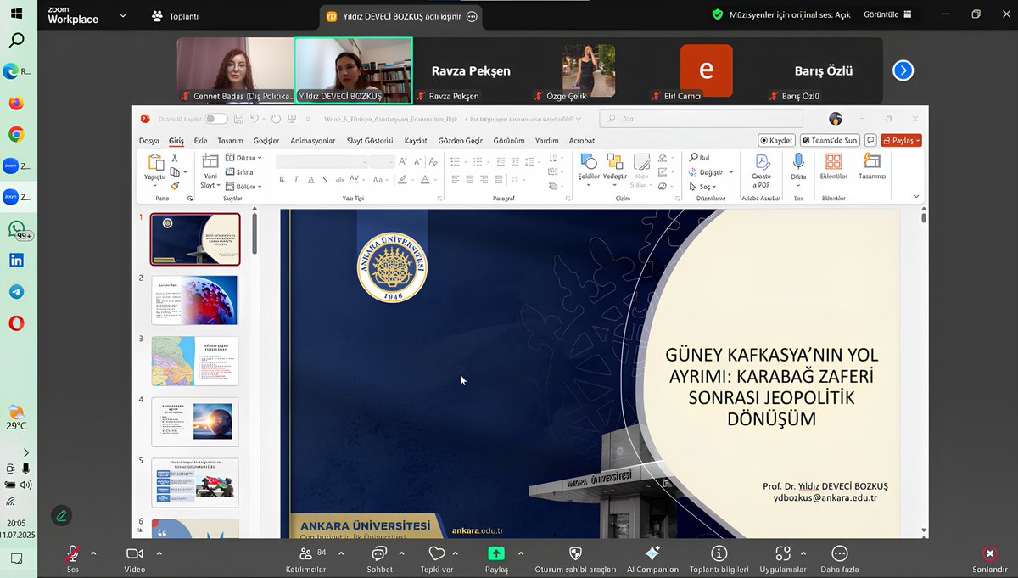
Task: Click the Zoom security shield icon
Action: 718,14
